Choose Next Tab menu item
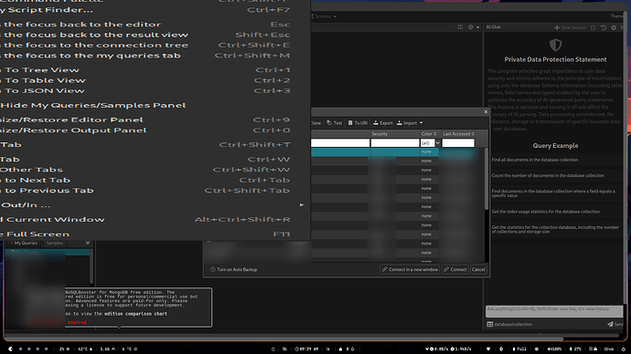This screenshot has height=354, width=631. click(155, 181)
